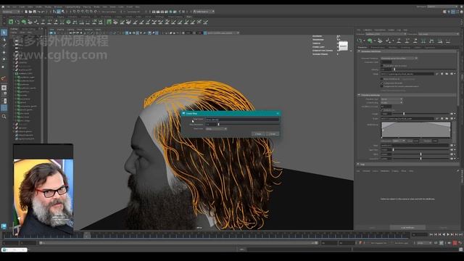Expand the Log section in XGen panel
Screen dimensions: 464x261
pyautogui.click(x=357, y=165)
